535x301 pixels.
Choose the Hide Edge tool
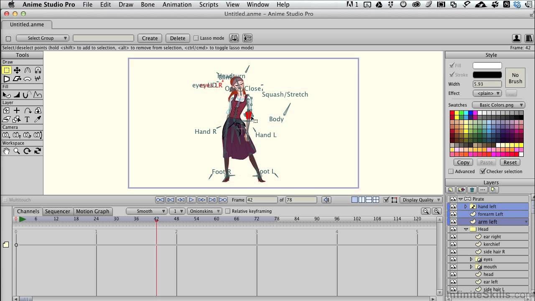(x=28, y=94)
